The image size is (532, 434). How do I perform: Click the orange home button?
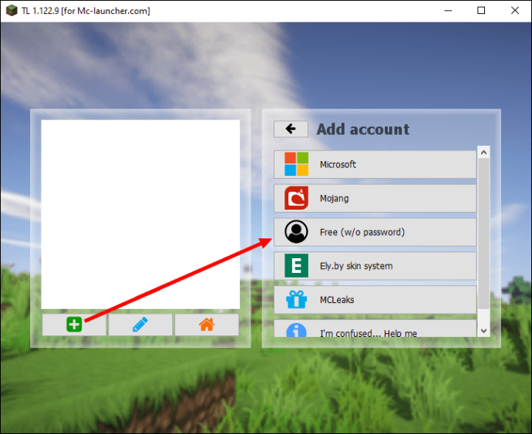coord(207,325)
